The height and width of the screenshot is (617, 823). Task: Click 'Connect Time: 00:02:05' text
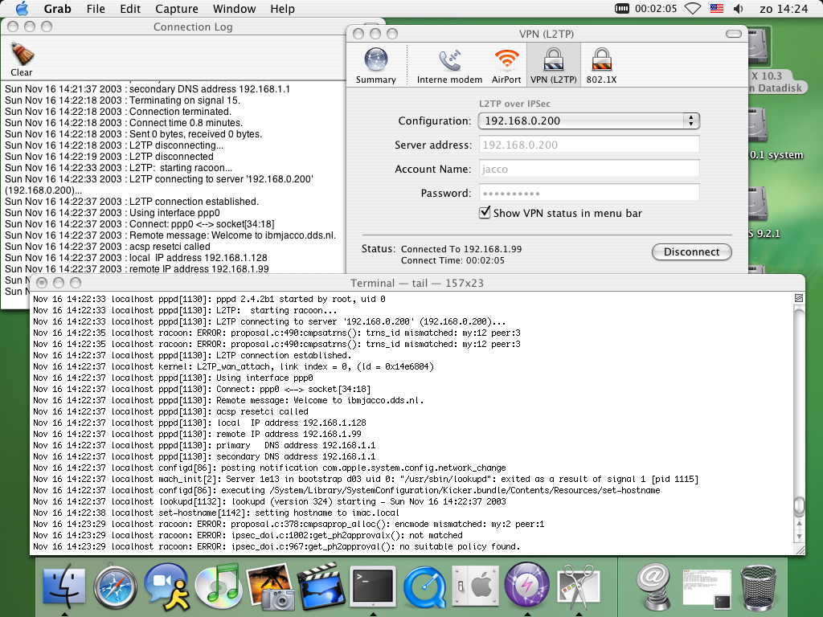click(x=452, y=261)
